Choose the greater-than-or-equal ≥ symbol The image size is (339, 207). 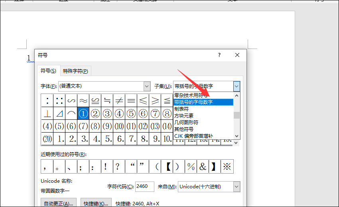pos(155,101)
